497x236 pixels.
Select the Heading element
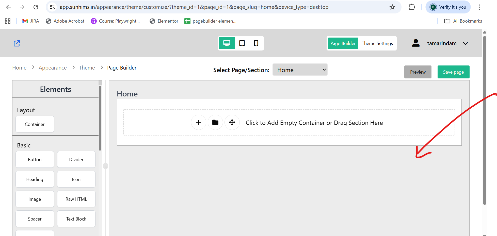pos(35,179)
